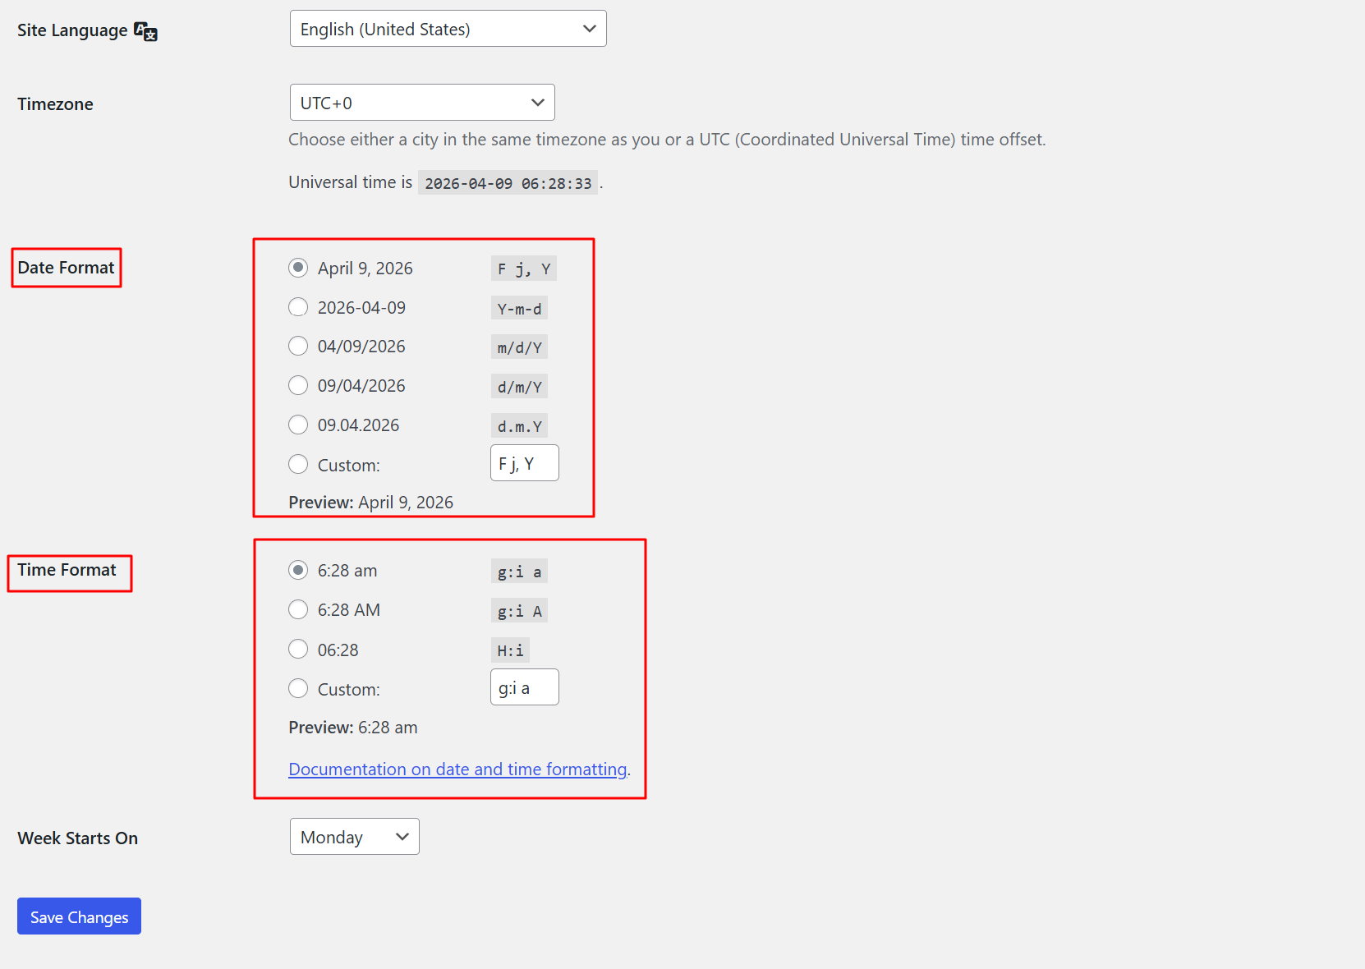
Task: Focus the custom time format field
Action: (525, 687)
